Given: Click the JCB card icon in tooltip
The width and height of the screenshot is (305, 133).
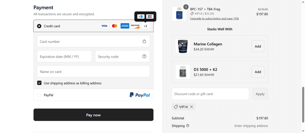Looking at the screenshot, I should coord(150,17).
